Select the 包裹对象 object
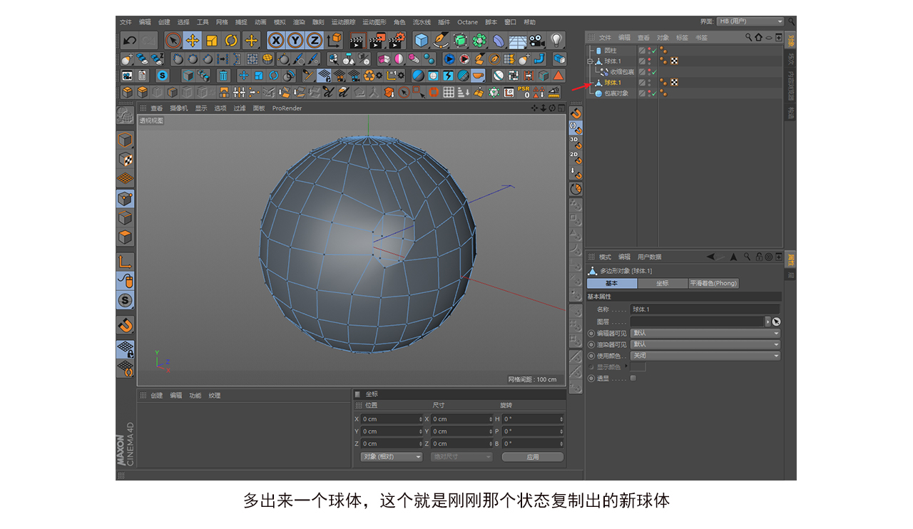913x529 pixels. point(616,93)
